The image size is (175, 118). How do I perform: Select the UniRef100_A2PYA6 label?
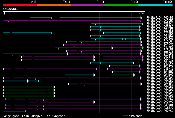click(x=160, y=105)
